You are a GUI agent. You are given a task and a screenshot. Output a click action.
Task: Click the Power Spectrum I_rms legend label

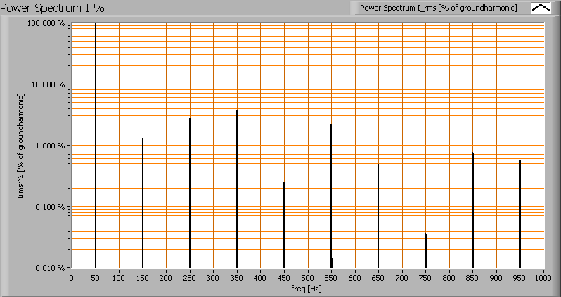[x=438, y=8]
